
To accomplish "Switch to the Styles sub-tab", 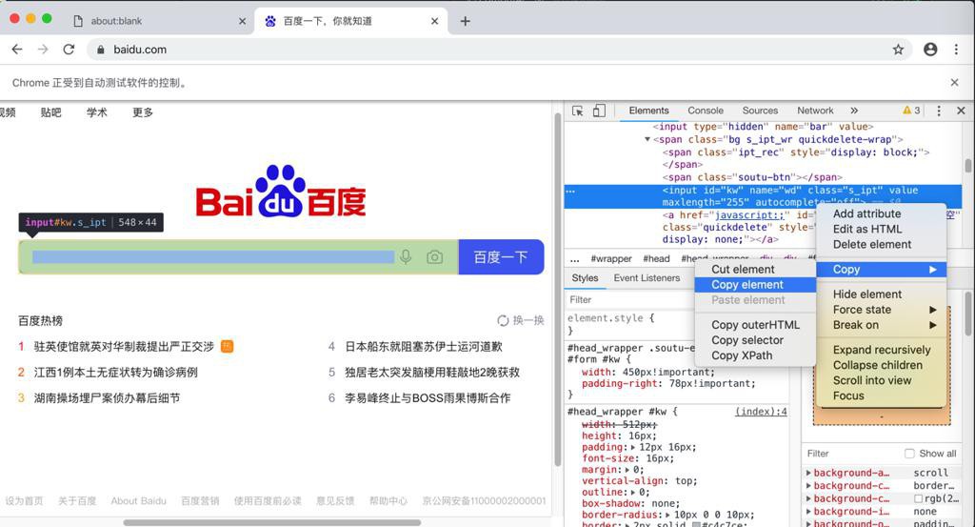I will pos(585,278).
